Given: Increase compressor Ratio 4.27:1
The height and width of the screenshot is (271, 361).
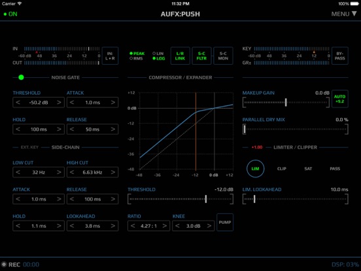Looking at the screenshot, I should (x=164, y=226).
